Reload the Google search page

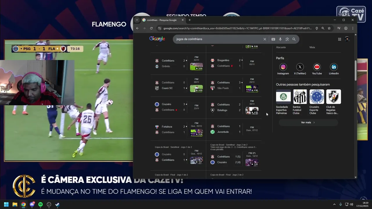coord(151,28)
